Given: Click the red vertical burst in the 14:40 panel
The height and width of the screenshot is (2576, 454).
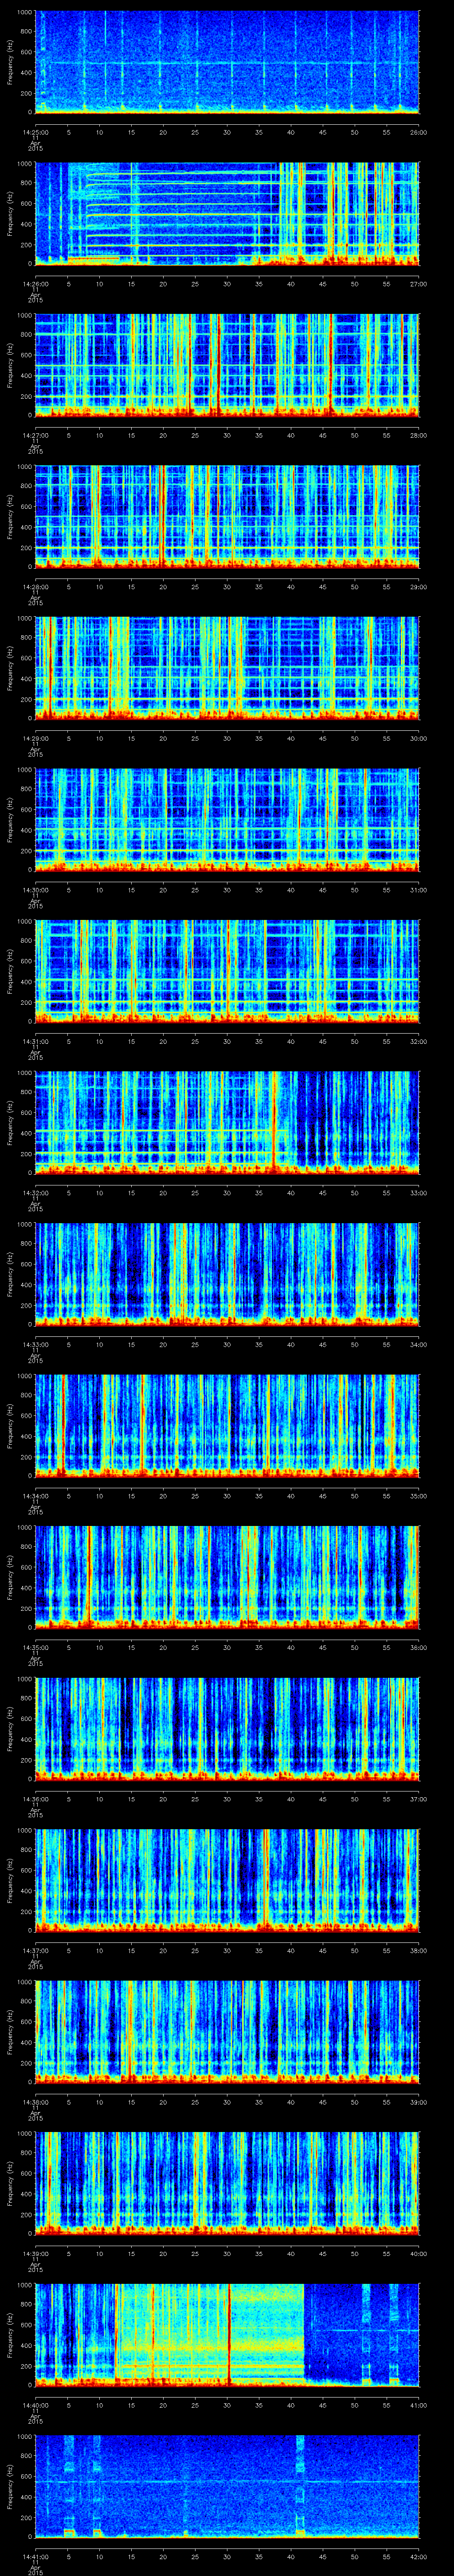Looking at the screenshot, I should tap(231, 2334).
